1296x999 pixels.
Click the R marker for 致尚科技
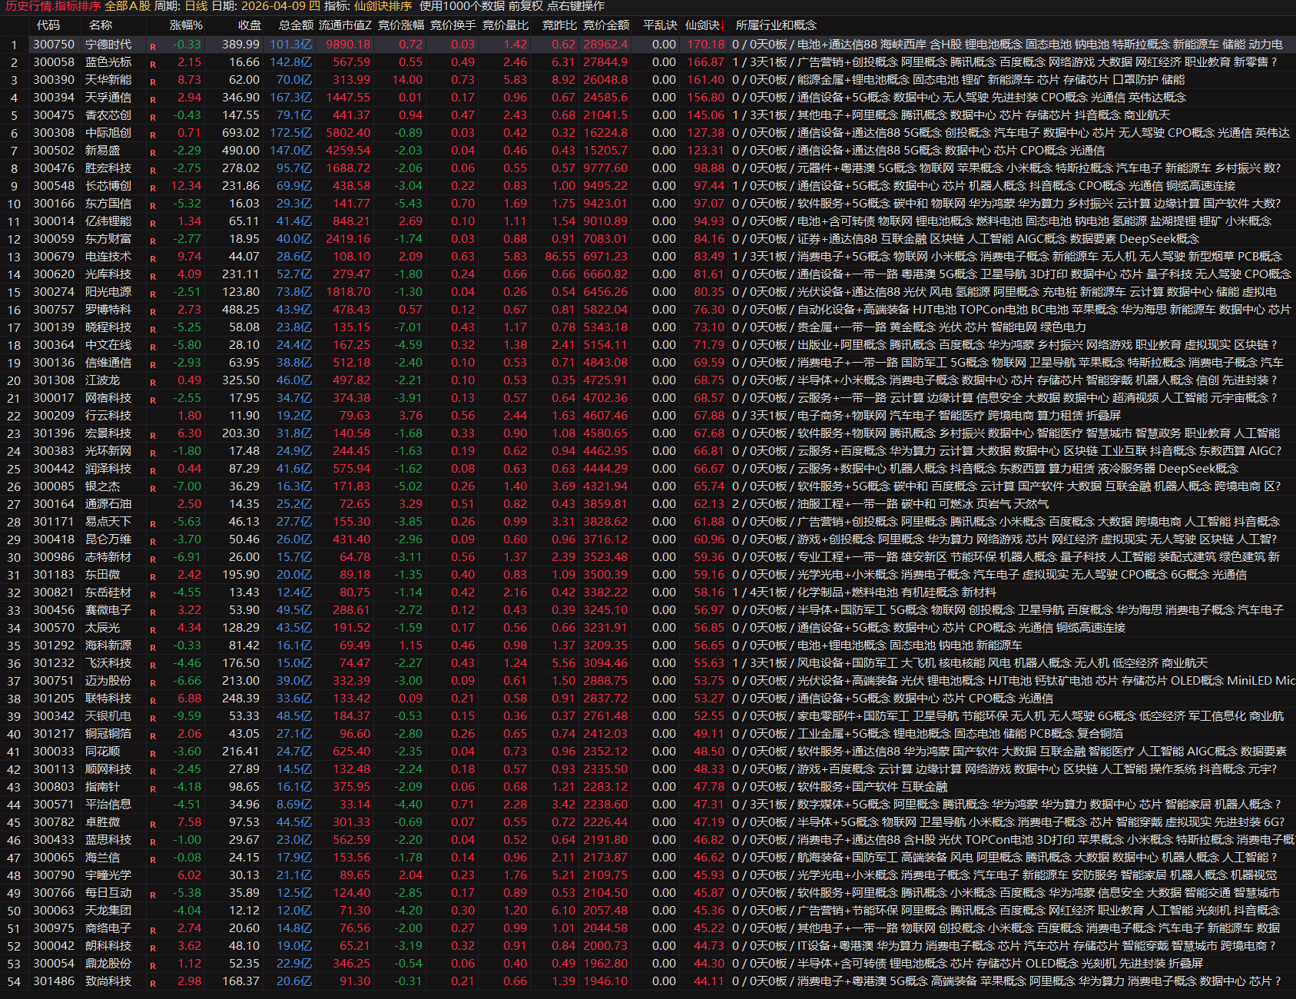153,983
